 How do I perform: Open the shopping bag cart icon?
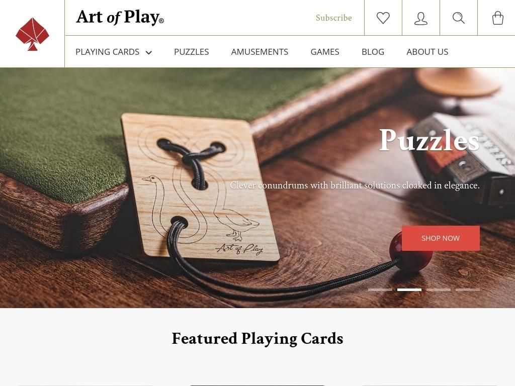point(497,18)
